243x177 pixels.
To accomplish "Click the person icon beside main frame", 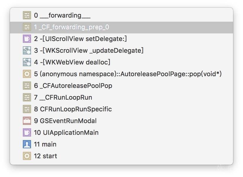I will coord(27,144).
